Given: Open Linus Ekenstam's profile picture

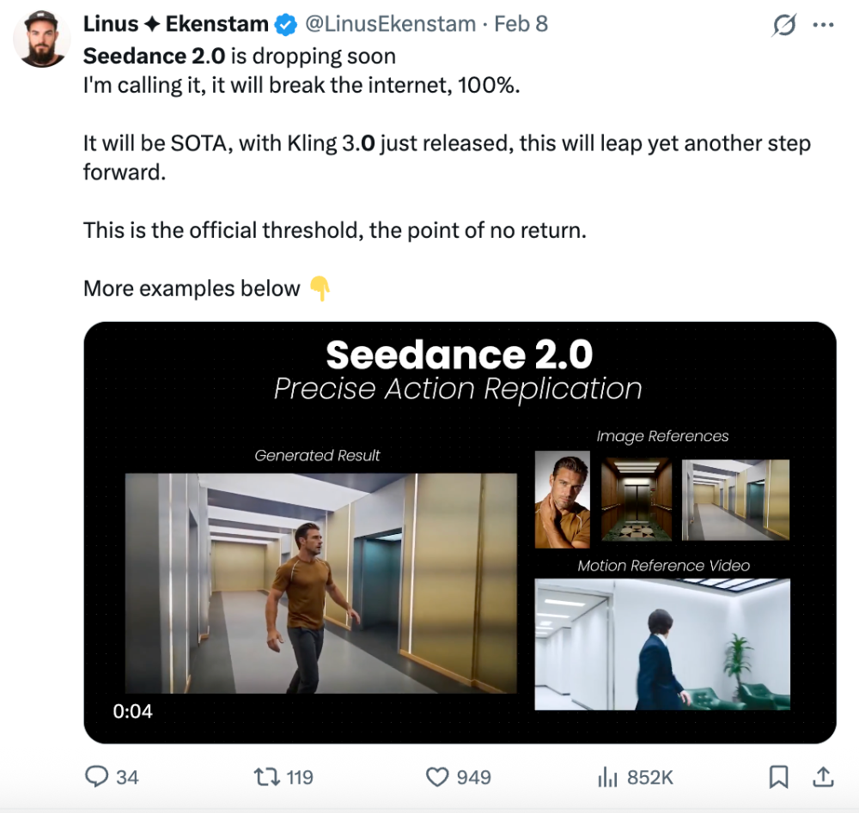Looking at the screenshot, I should pos(42,39).
